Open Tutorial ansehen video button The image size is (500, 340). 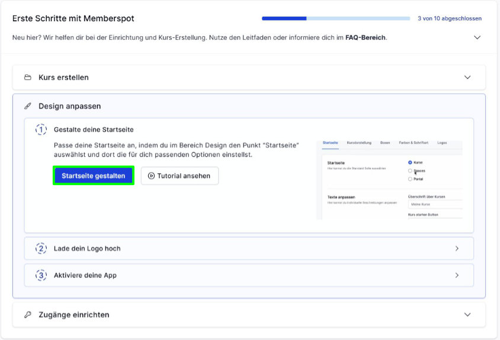coord(180,176)
